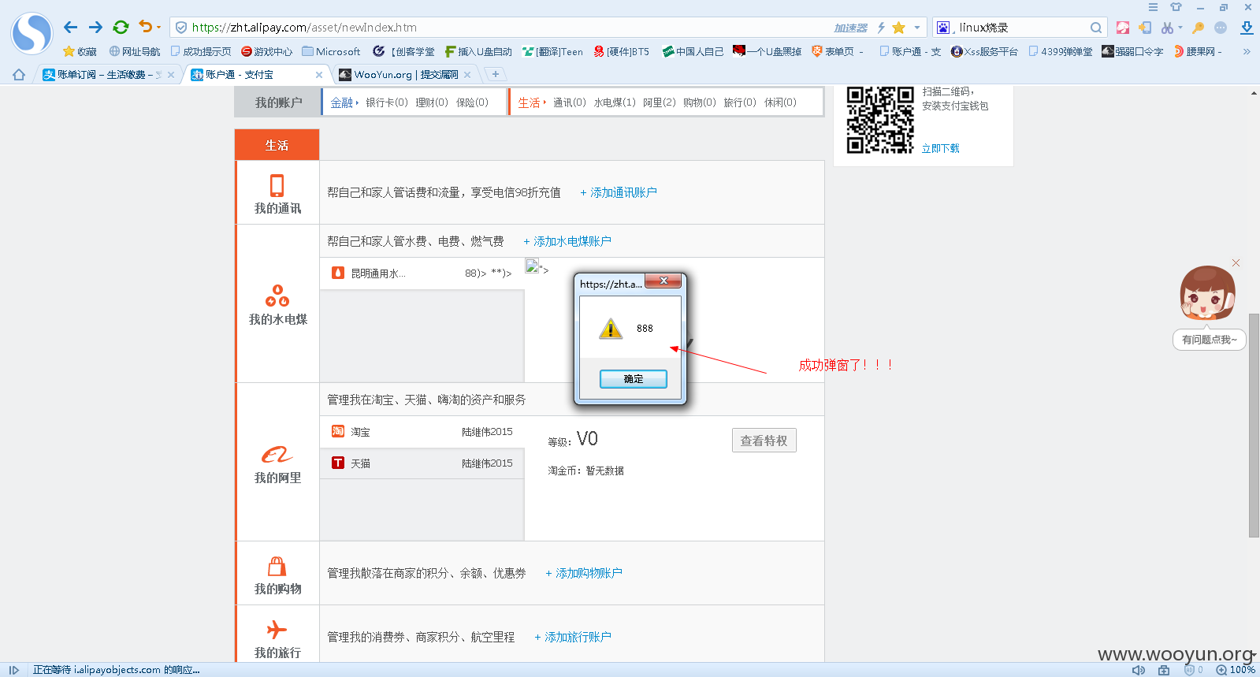
Task: Select the 生活 category in 我的账户 bar
Action: point(530,102)
